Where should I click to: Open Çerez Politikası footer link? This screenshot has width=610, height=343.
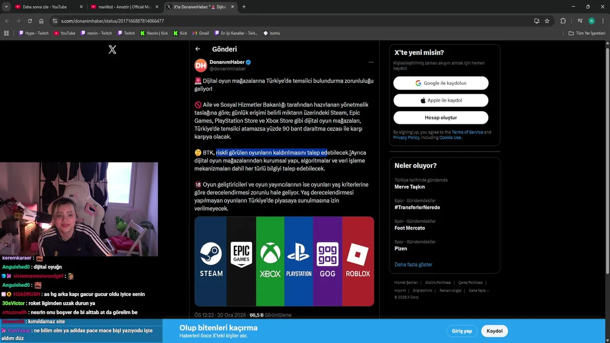(x=470, y=282)
